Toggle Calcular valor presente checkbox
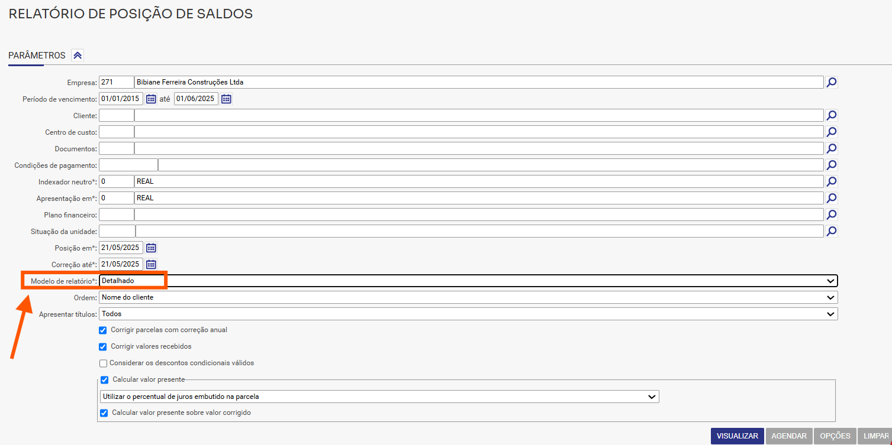The image size is (892, 445). 105,380
